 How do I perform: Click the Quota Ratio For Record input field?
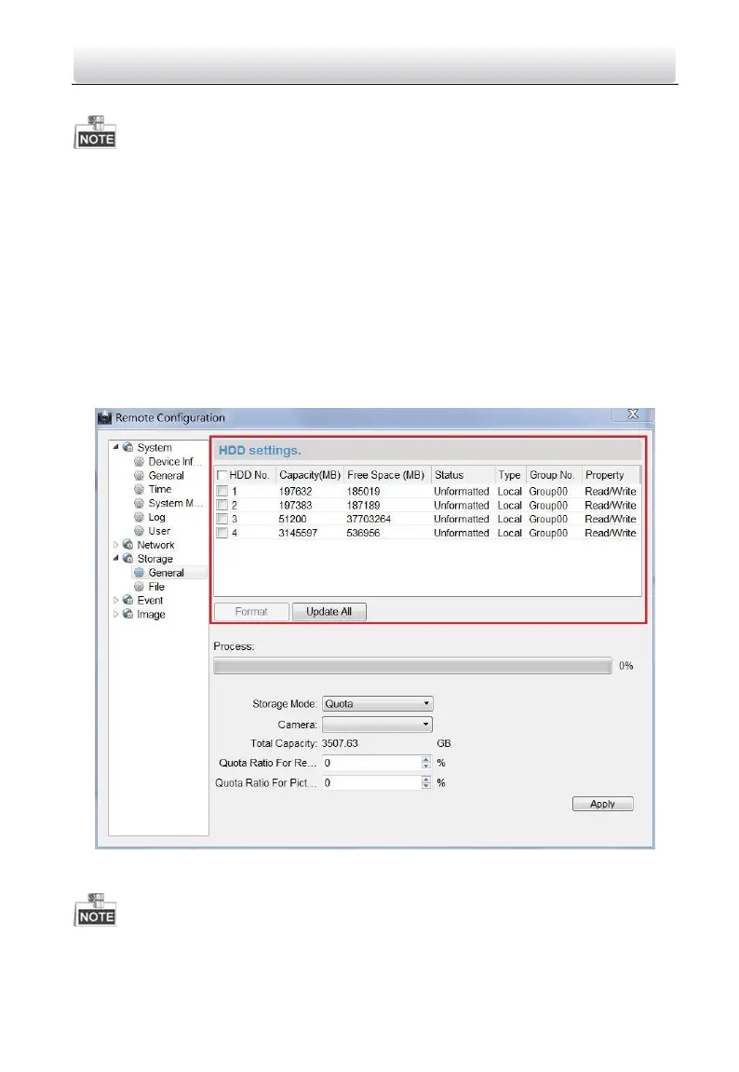[372, 763]
